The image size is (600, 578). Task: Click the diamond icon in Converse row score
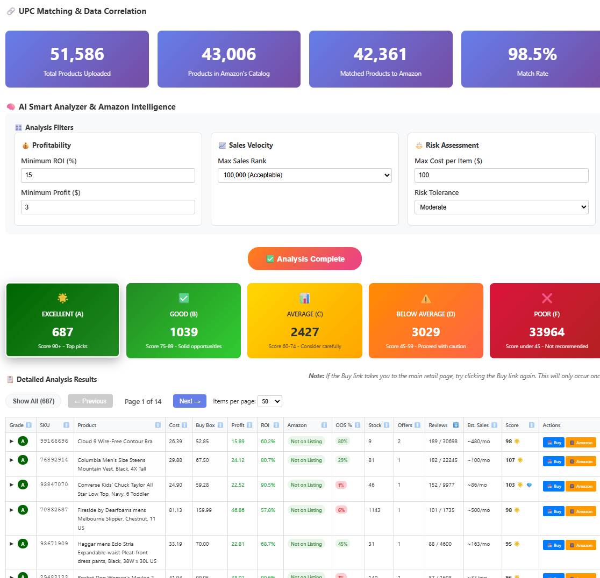pos(529,485)
